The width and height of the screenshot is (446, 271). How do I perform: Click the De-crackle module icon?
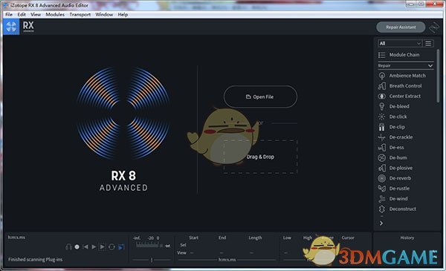click(382, 137)
